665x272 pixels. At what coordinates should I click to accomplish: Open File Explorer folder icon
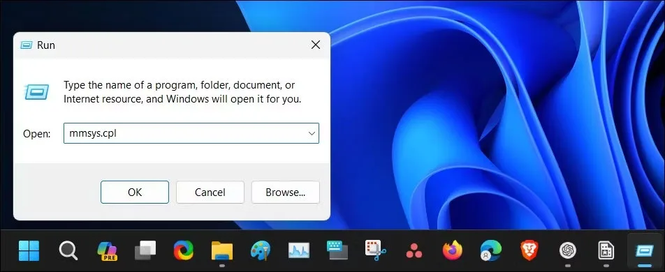(222, 250)
